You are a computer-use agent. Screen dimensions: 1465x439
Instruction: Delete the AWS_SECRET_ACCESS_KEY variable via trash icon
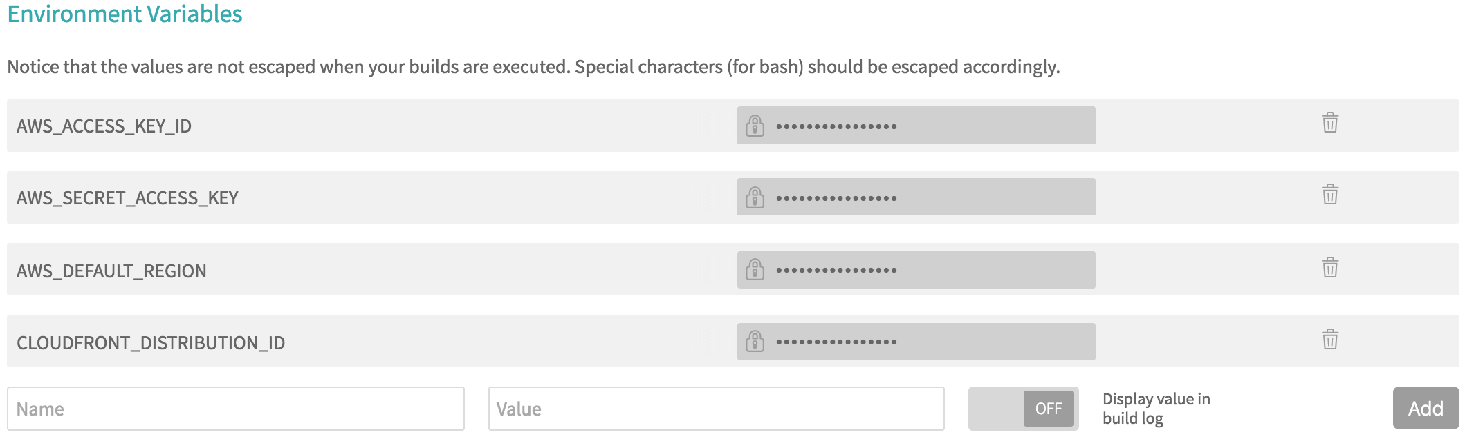click(1331, 197)
